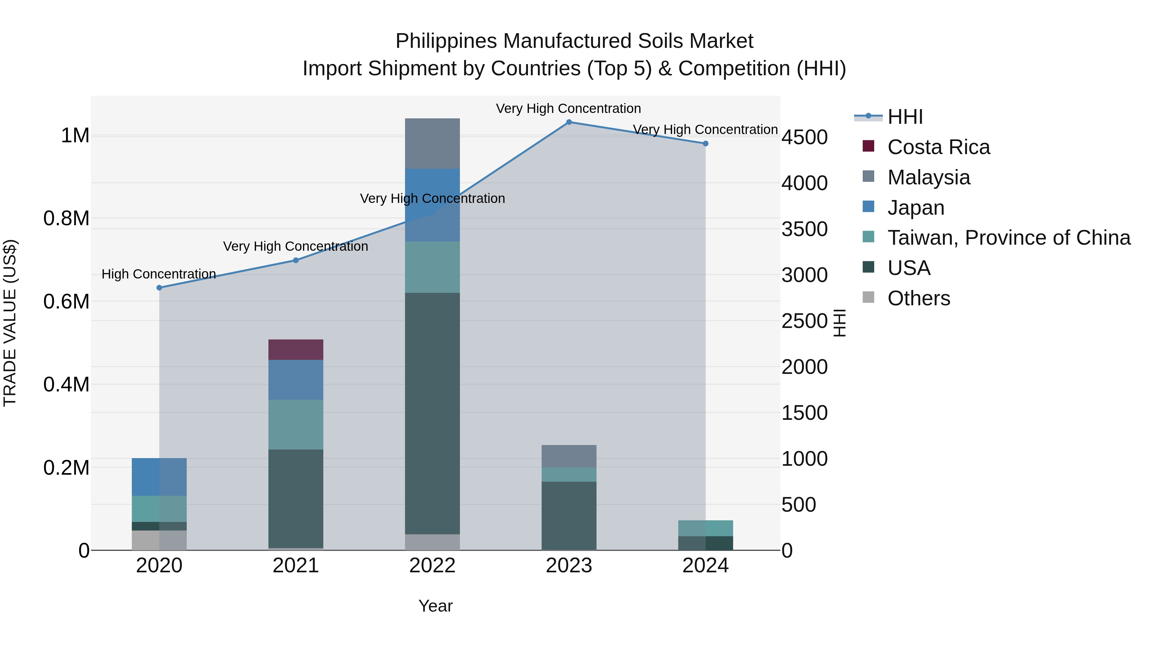Image resolution: width=1149 pixels, height=646 pixels.
Task: Toggle the HHI line legend entry
Action: coord(888,117)
